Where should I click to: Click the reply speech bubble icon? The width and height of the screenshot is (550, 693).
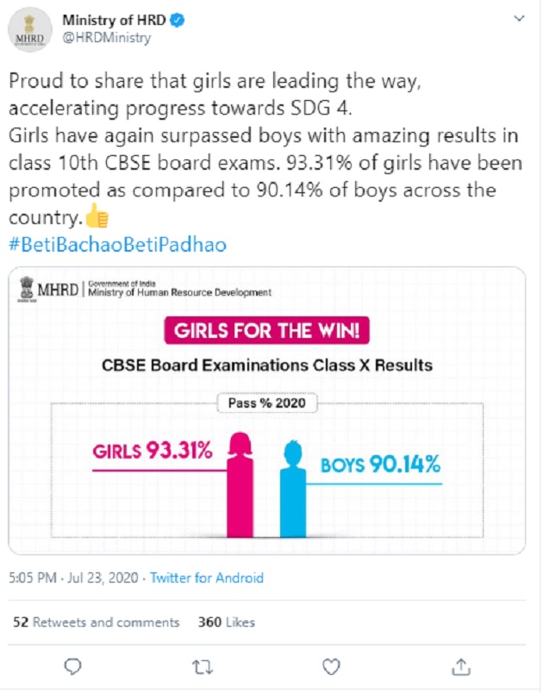[74, 665]
